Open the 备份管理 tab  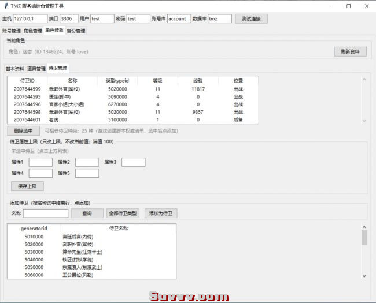76,31
